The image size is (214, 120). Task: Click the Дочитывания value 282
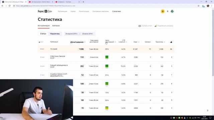coord(82,66)
